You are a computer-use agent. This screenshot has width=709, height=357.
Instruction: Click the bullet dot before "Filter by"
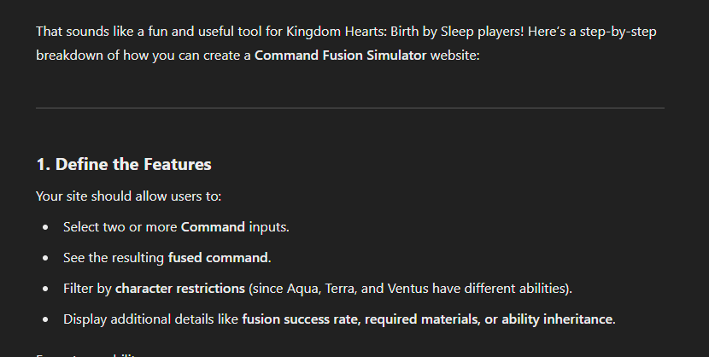pyautogui.click(x=45, y=289)
